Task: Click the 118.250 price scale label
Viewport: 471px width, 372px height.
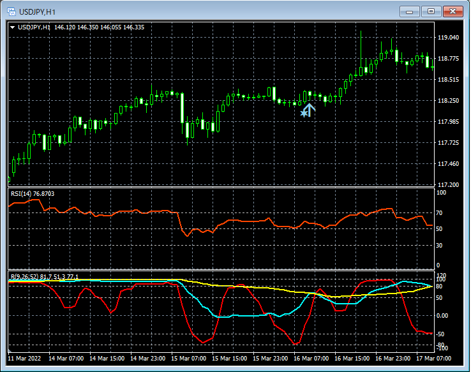Action: click(x=449, y=101)
